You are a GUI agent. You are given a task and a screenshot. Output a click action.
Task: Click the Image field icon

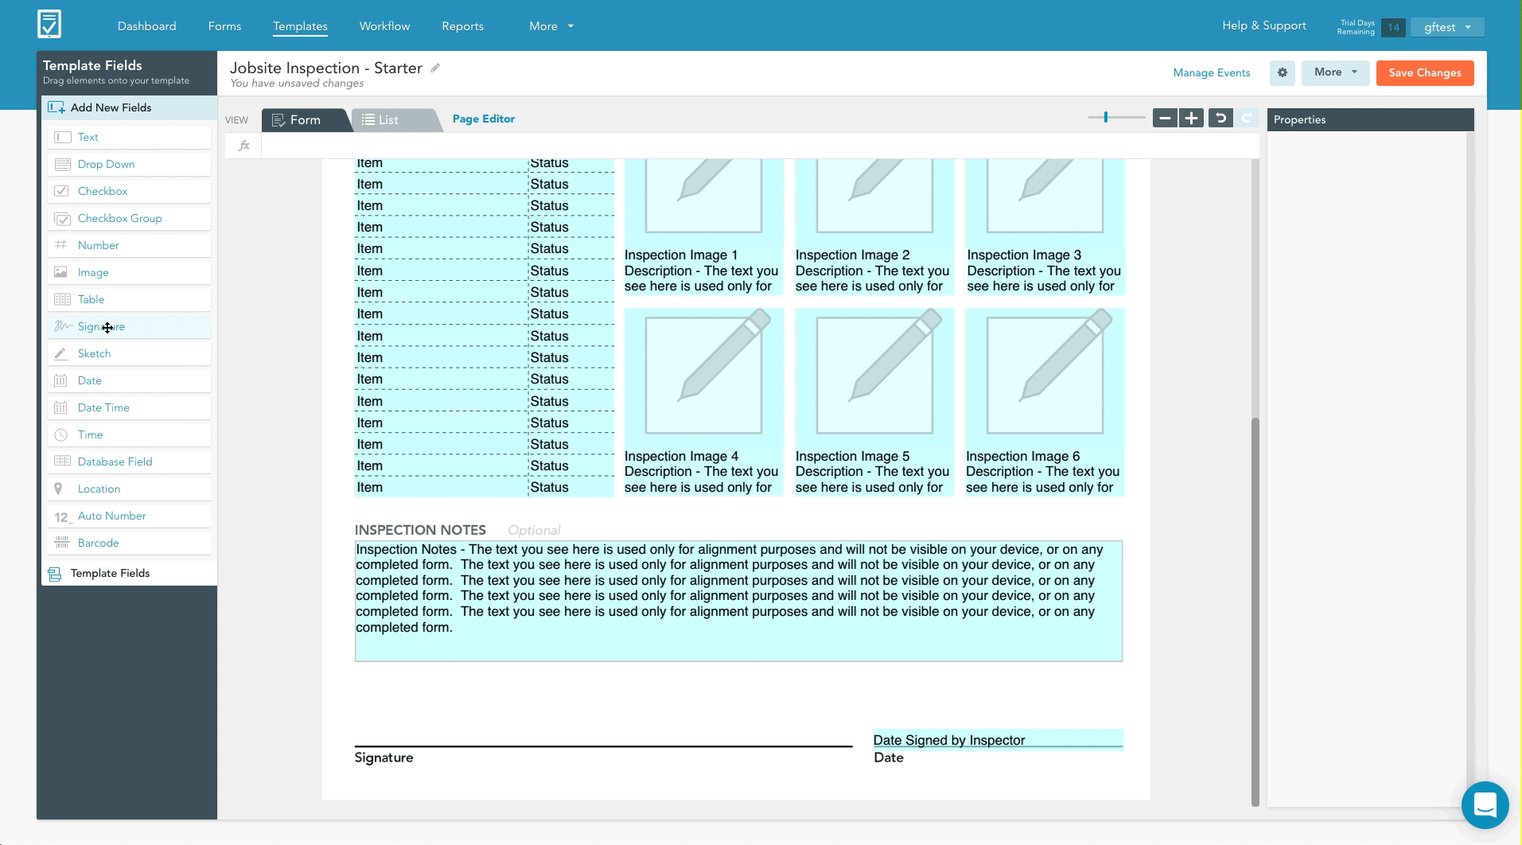click(60, 272)
